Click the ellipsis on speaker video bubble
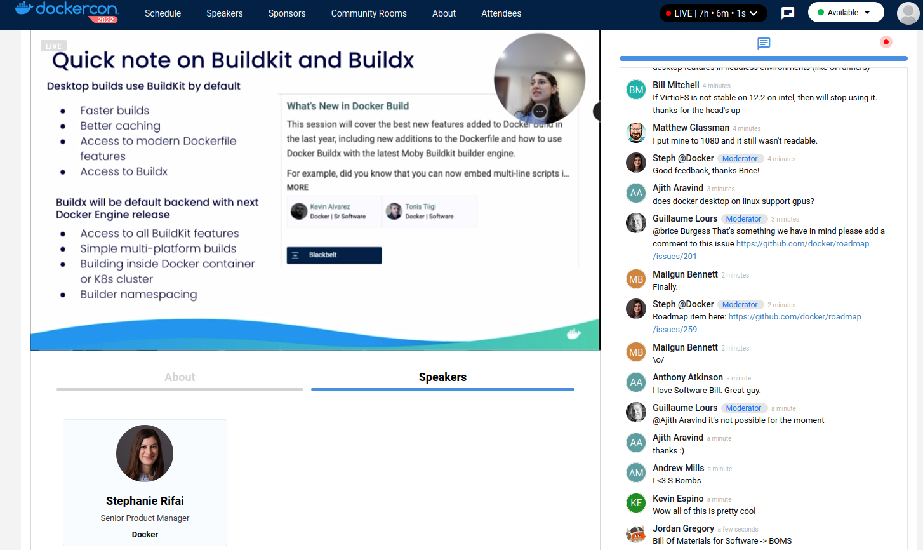Image resolution: width=923 pixels, height=550 pixels. [540, 111]
